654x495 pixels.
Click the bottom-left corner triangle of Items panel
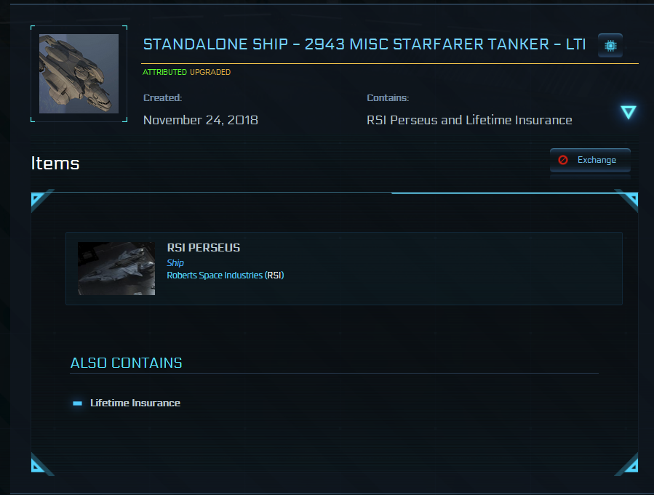(41, 464)
